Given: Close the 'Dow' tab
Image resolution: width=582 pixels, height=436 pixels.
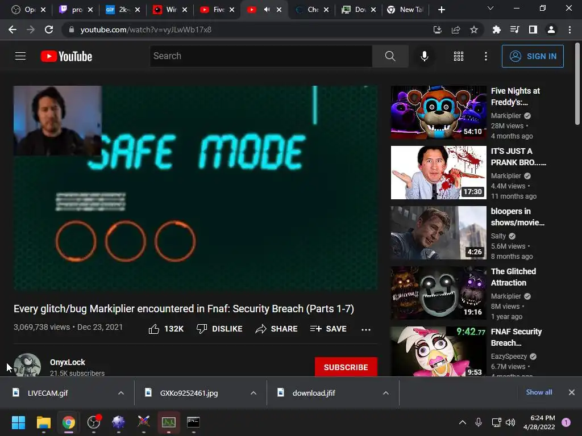Looking at the screenshot, I should (373, 10).
